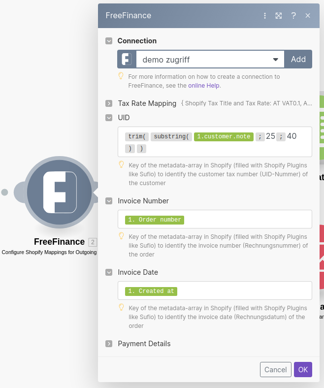Click the Cancel button
The image size is (324, 388).
[x=275, y=370]
